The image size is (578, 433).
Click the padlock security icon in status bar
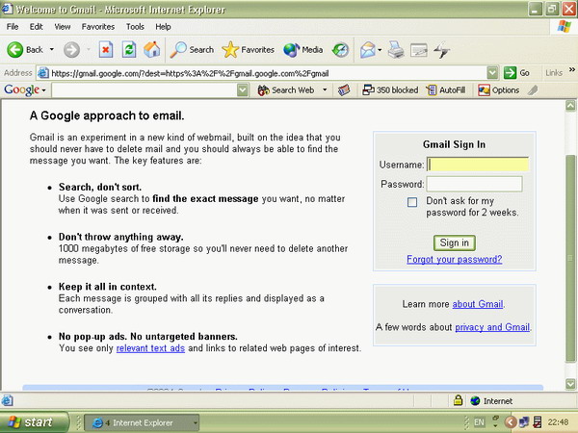tap(458, 400)
